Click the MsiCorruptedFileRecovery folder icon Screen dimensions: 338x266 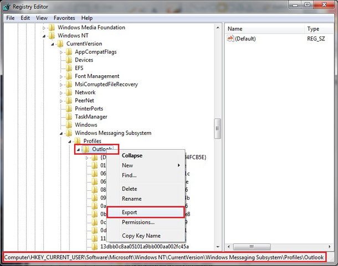69,85
